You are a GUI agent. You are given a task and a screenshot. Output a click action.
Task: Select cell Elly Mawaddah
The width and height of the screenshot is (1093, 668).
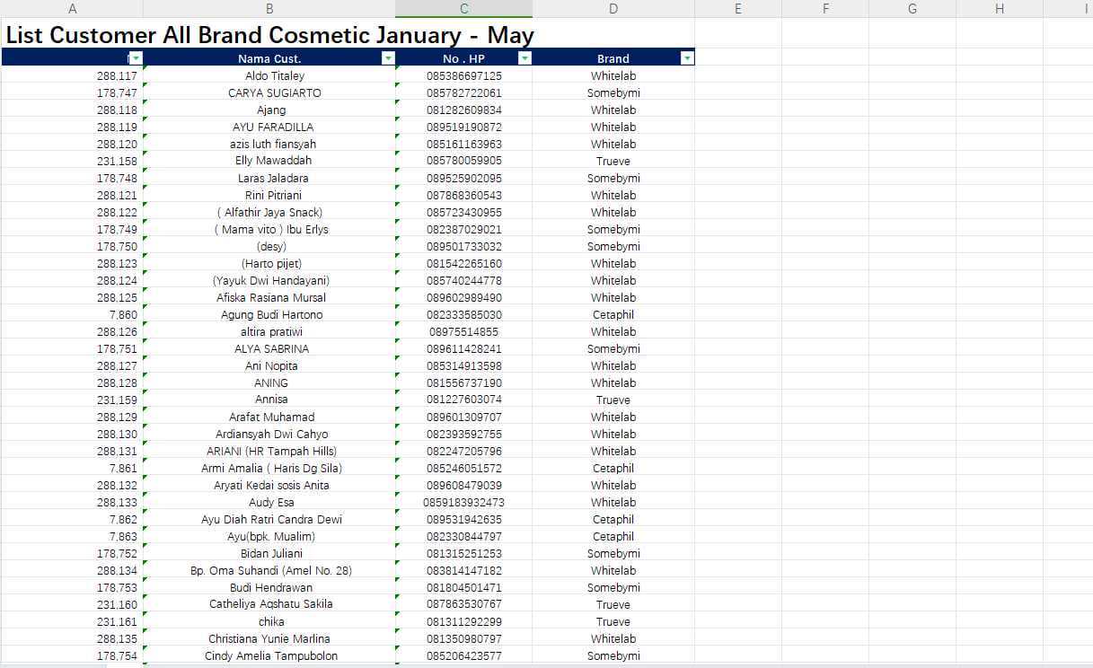tap(269, 161)
